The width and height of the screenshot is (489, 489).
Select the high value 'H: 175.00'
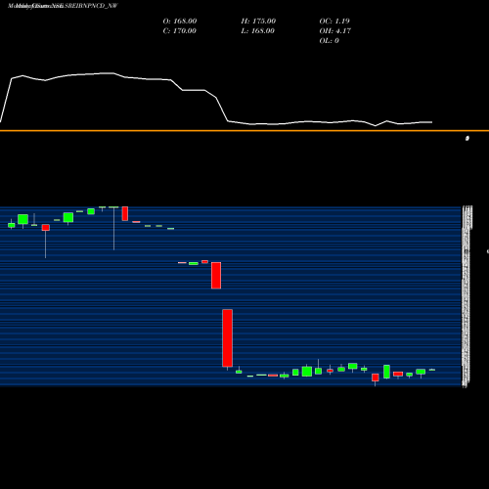tap(258, 21)
